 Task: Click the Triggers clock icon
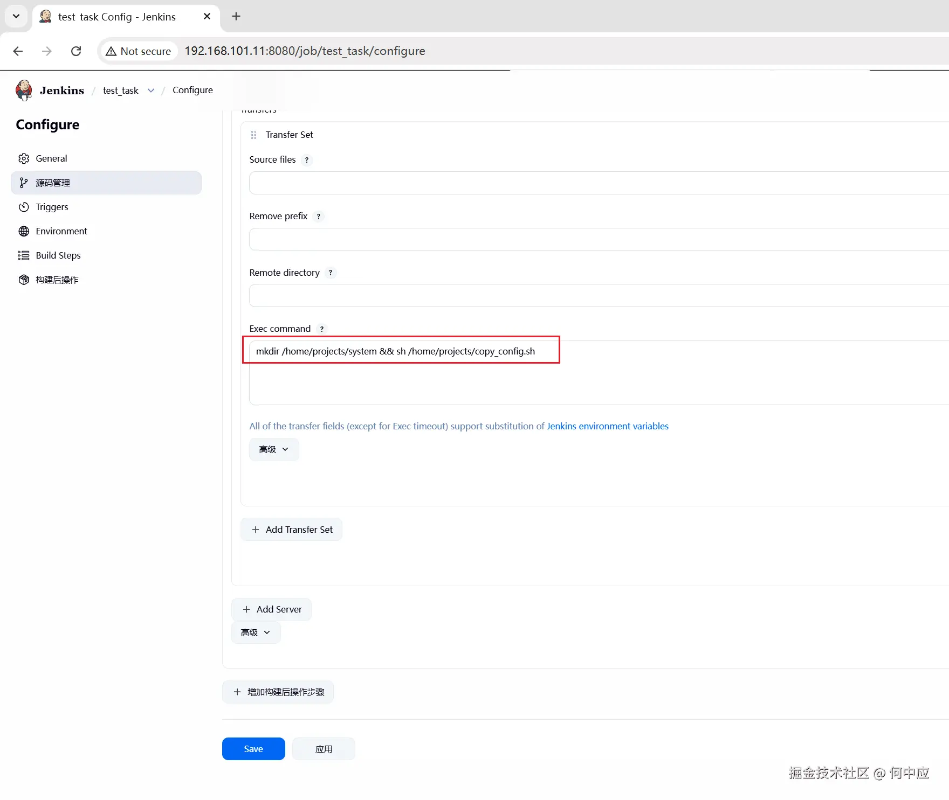[x=24, y=207]
